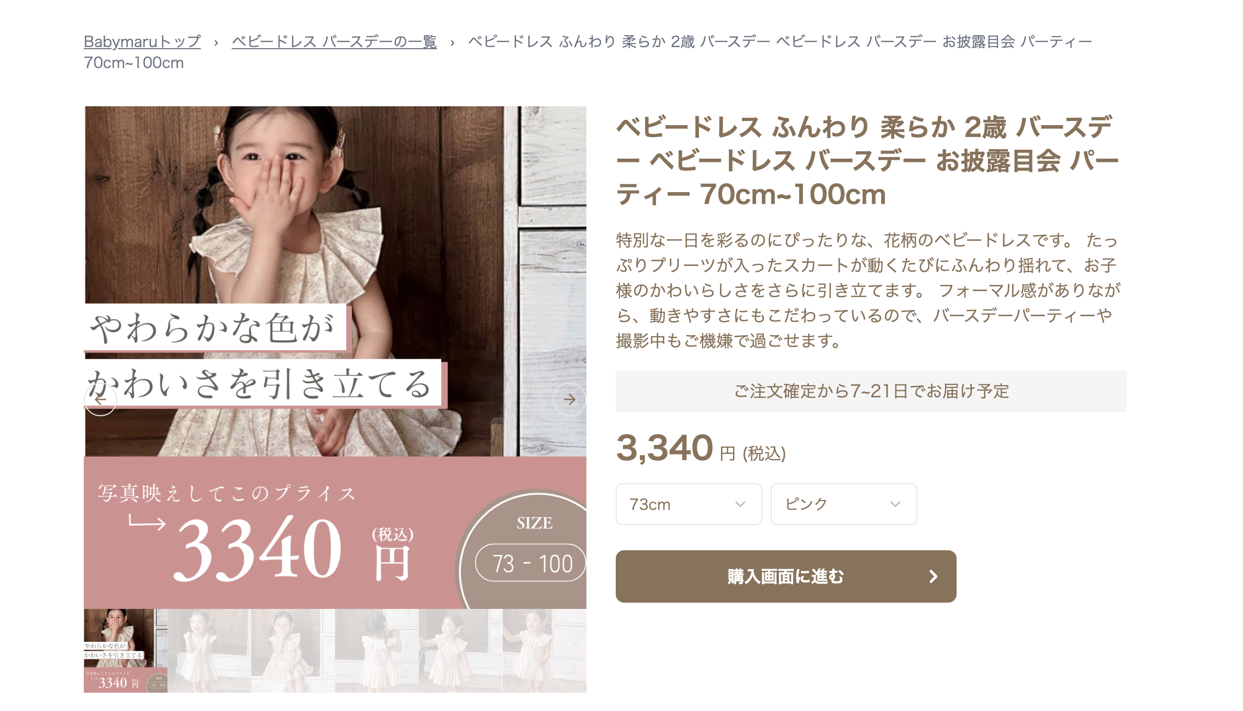Click the previous image arrow icon
Image resolution: width=1243 pixels, height=711 pixels.
(x=101, y=399)
